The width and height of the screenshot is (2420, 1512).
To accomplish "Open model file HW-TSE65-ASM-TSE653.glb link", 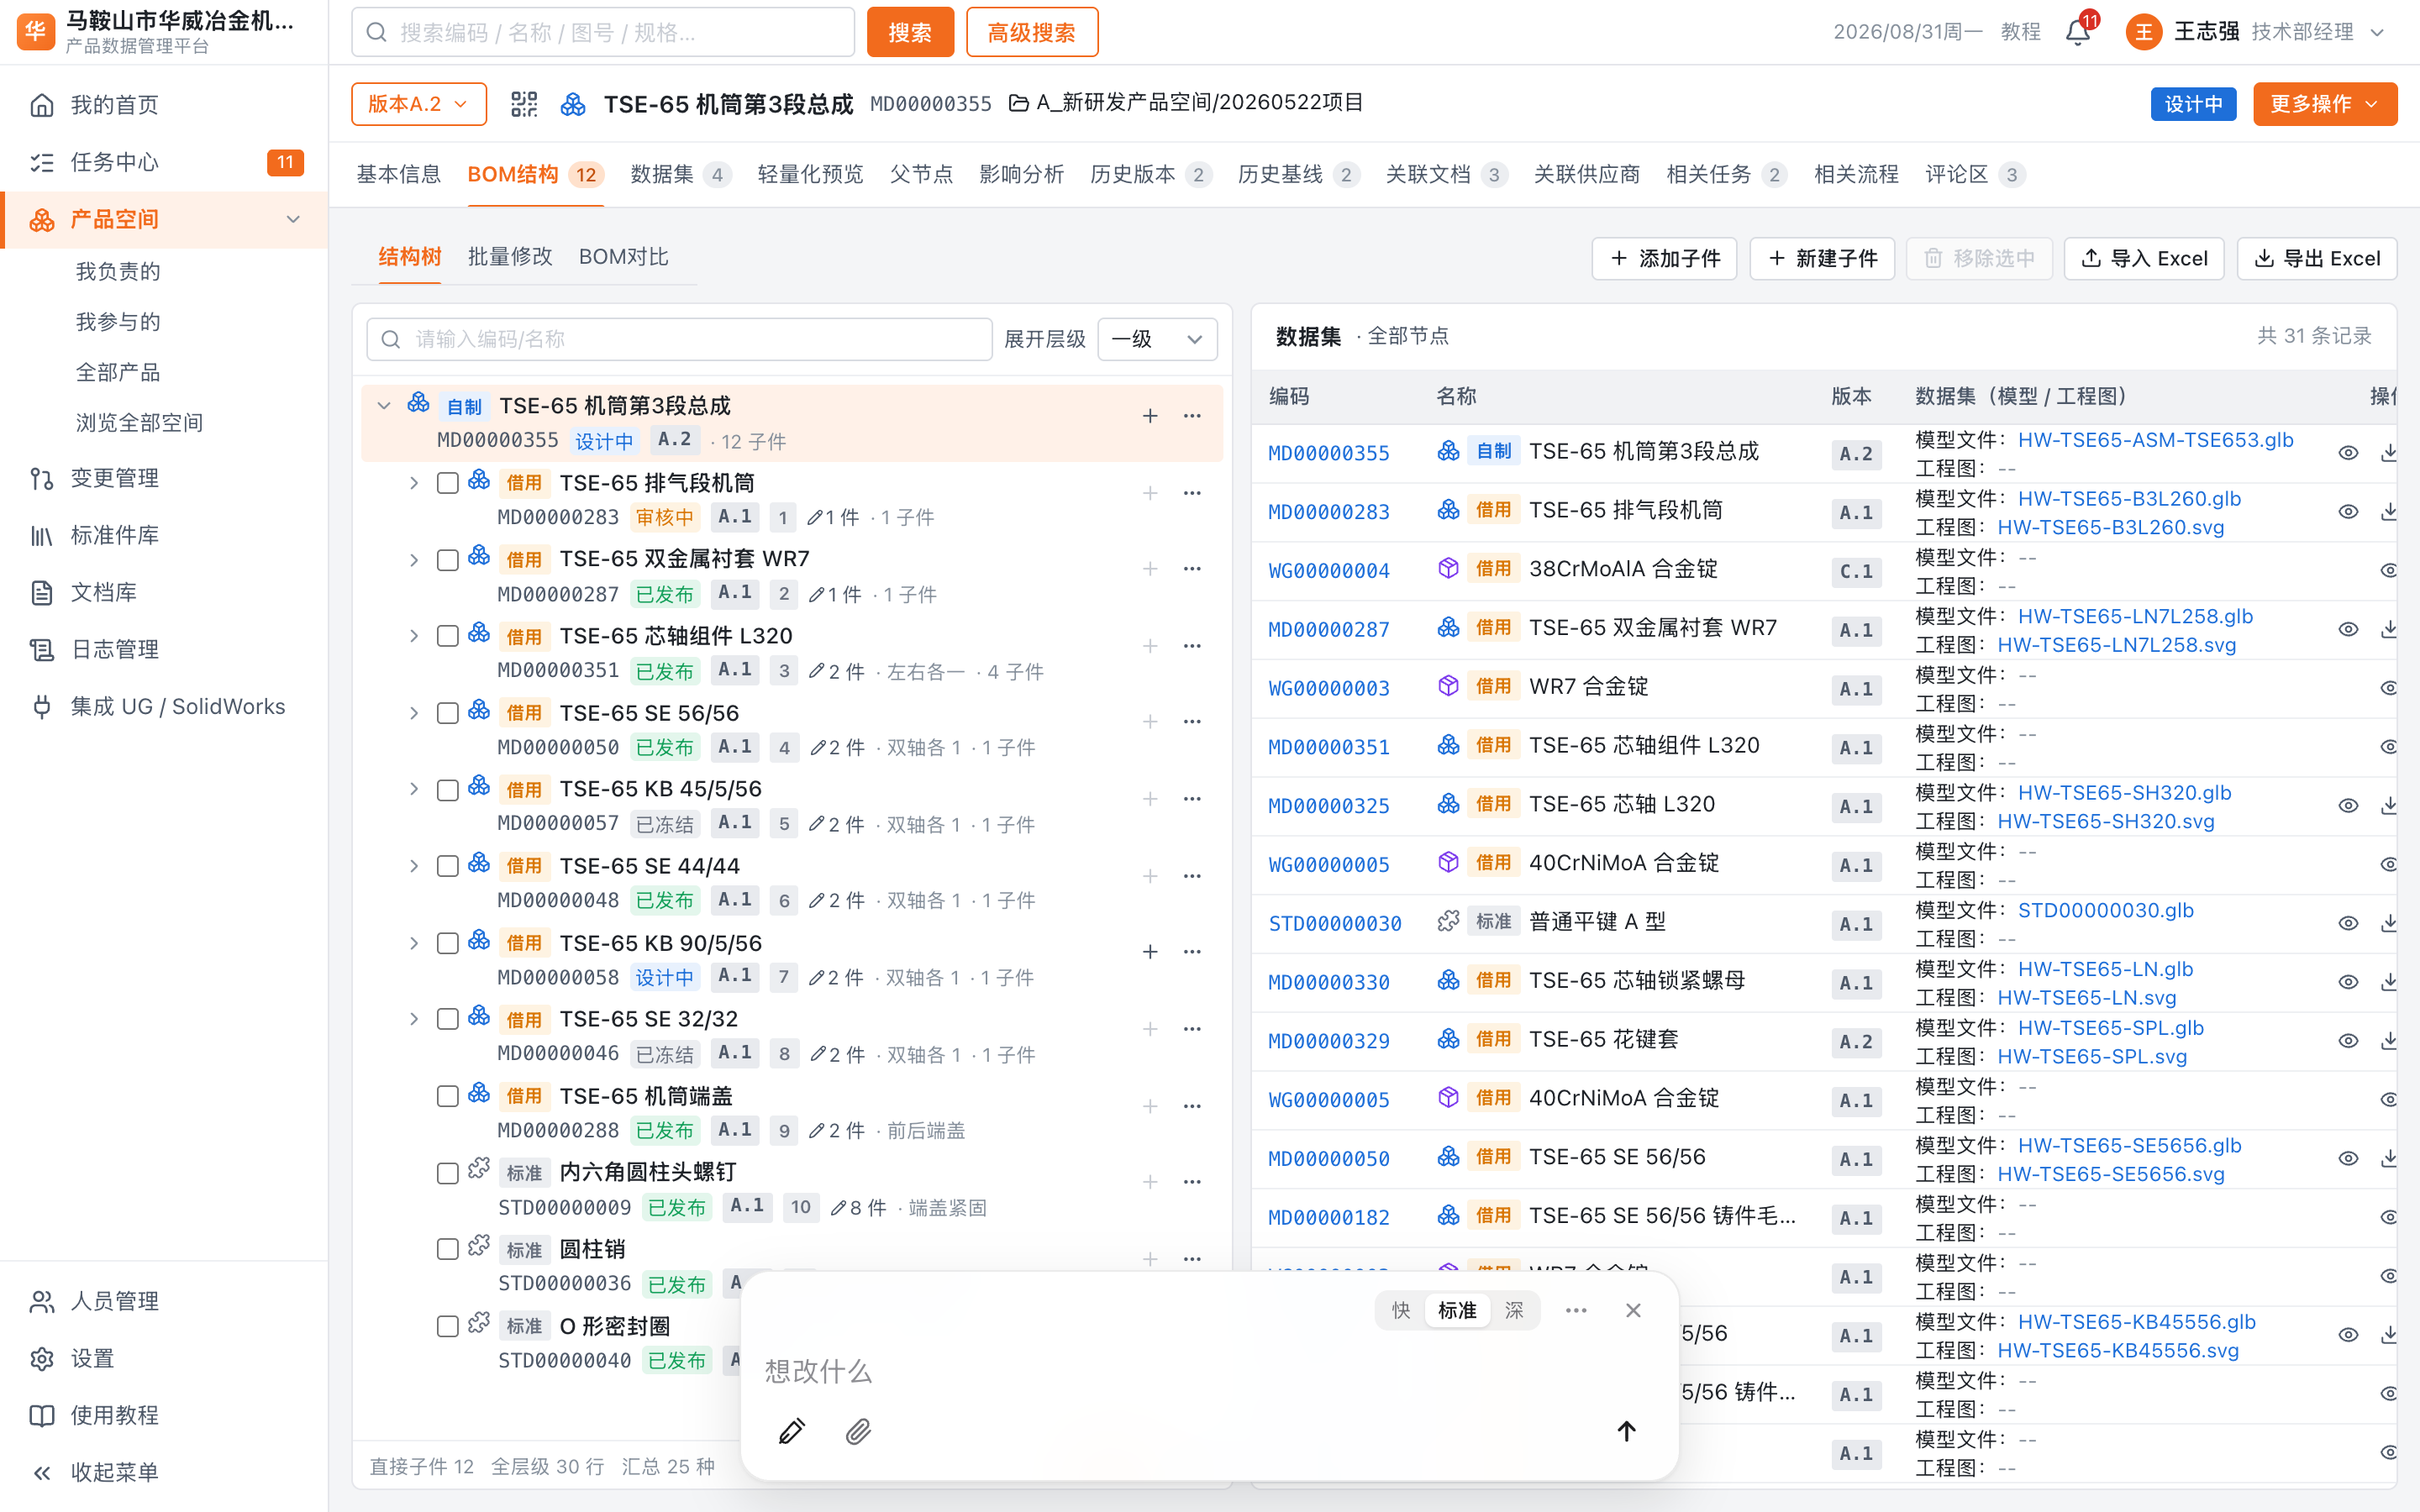I will 2155,440.
